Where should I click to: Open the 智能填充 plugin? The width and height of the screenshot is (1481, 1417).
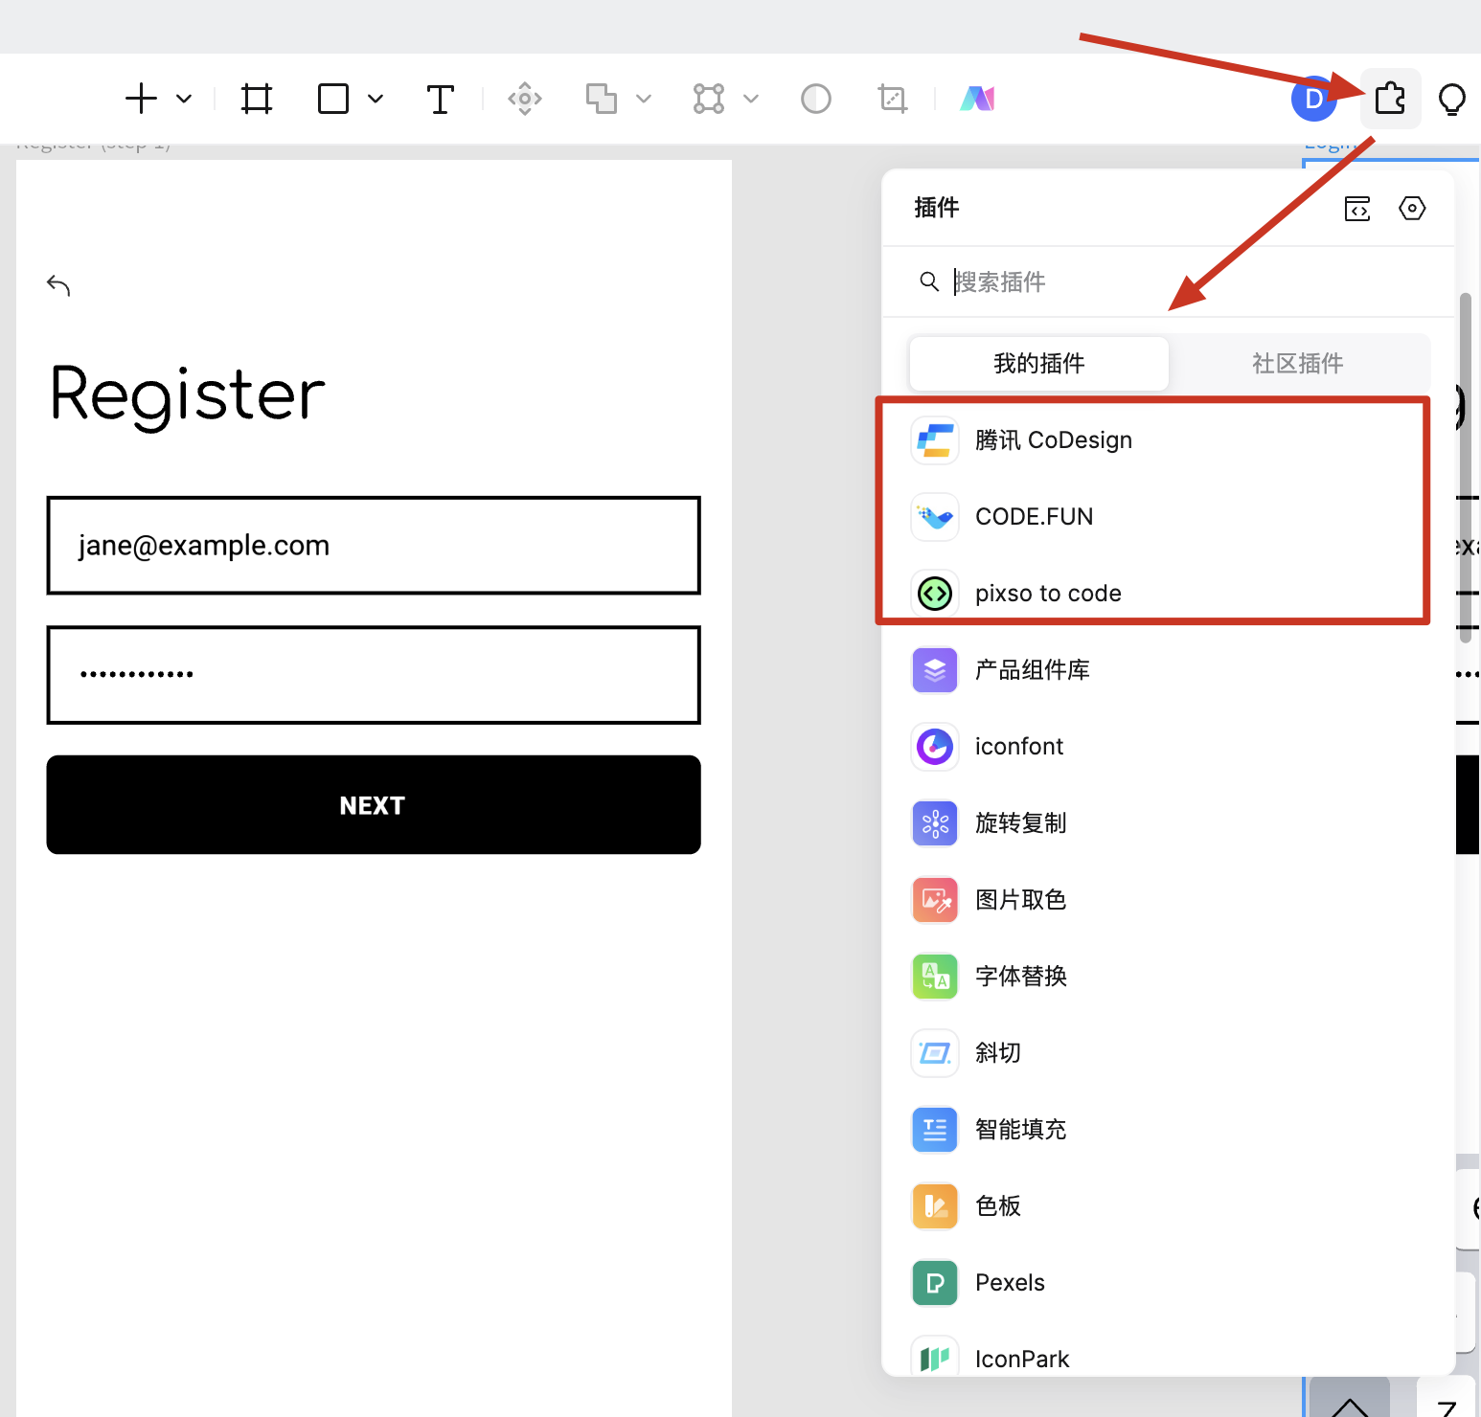pyautogui.click(x=1169, y=1130)
